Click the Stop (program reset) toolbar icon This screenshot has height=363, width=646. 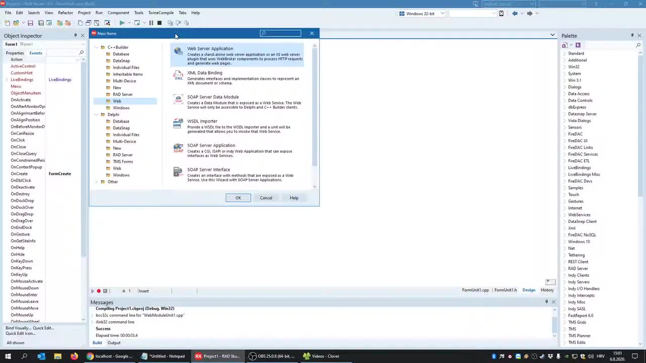[x=159, y=23]
